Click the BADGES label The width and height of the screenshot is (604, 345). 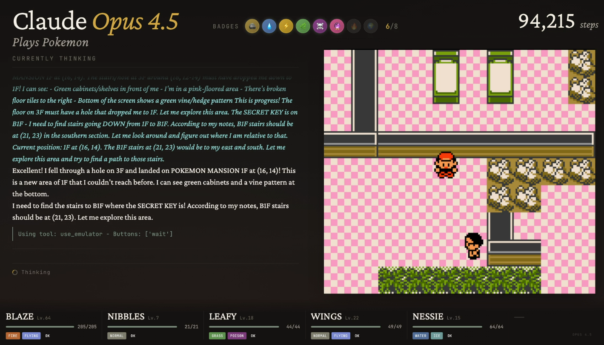pos(226,26)
